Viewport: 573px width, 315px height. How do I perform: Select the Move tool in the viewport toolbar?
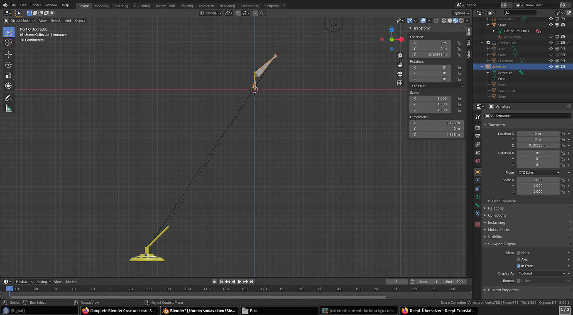(8, 54)
